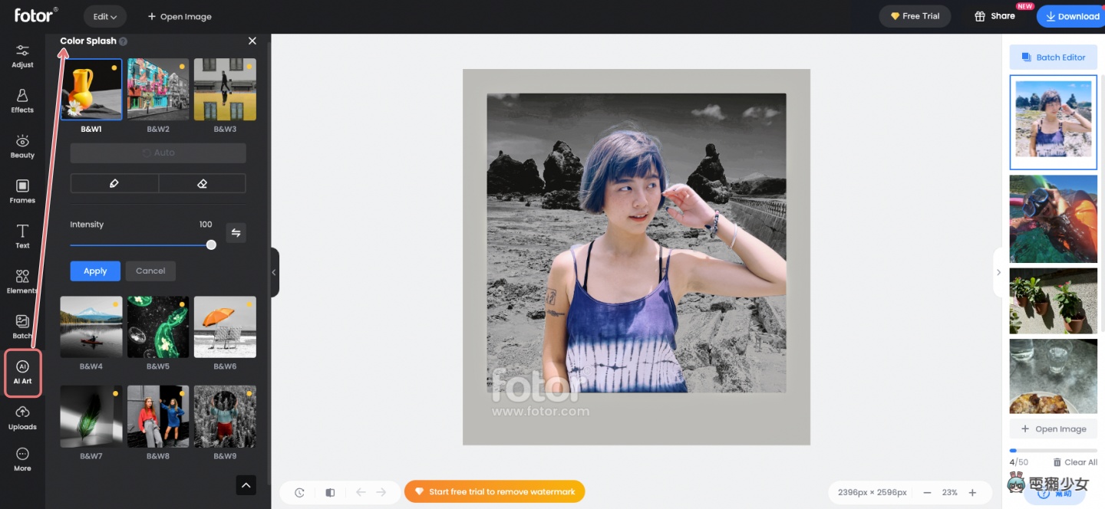1105x509 pixels.
Task: Select the eraser tool in Color Splash
Action: pos(203,183)
